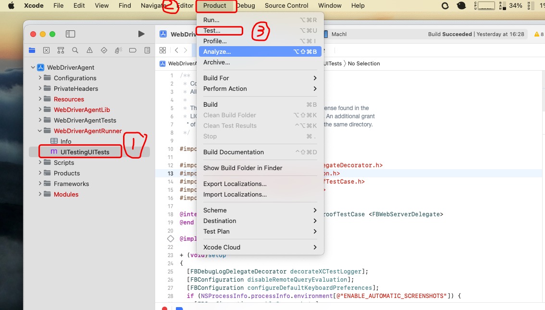The height and width of the screenshot is (310, 545).
Task: Open the Perform Action submenu
Action: tap(260, 88)
